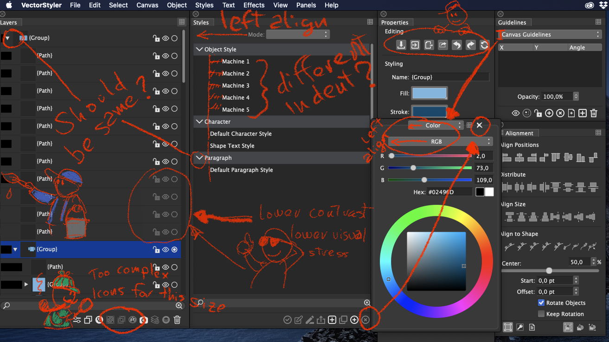Viewport: 609px width, 342px height.
Task: Open the Panels menu
Action: coord(306,5)
